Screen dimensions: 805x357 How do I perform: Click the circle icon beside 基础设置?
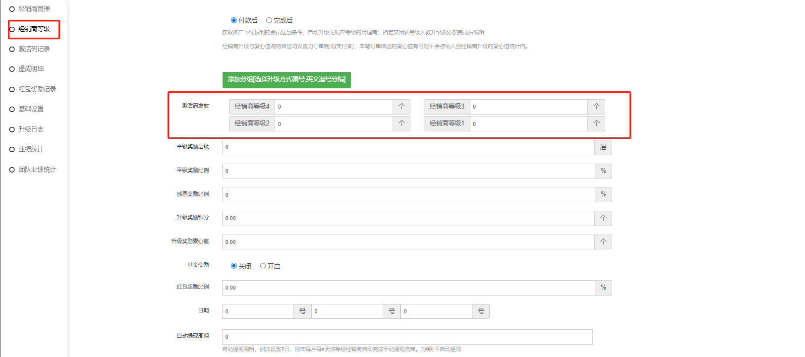[x=12, y=110]
